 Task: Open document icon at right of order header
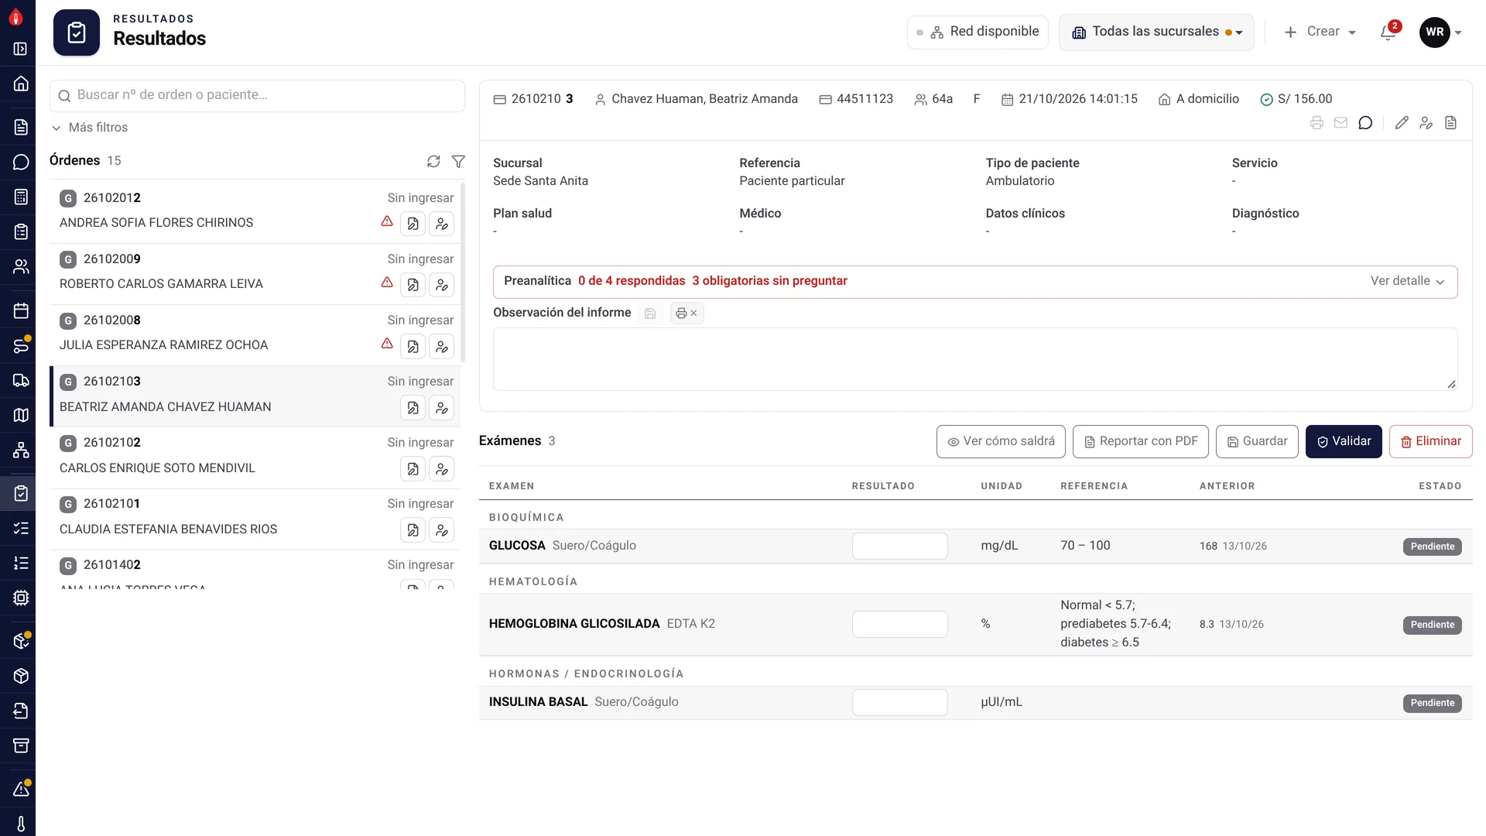[1450, 123]
